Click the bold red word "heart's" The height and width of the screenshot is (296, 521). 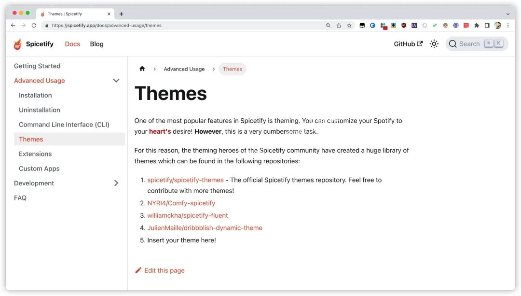[160, 131]
